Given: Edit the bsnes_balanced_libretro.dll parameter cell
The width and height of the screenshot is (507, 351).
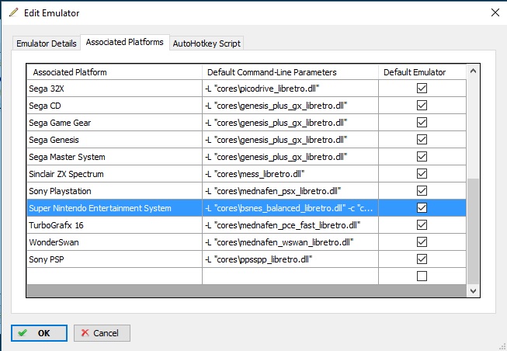Looking at the screenshot, I should coord(290,208).
